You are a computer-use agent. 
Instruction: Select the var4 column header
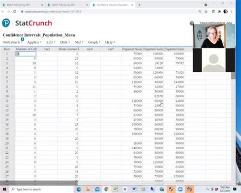pos(89,49)
